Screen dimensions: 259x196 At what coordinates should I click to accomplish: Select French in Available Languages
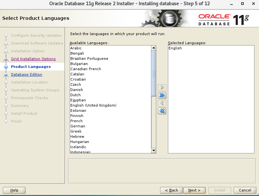[111, 121]
